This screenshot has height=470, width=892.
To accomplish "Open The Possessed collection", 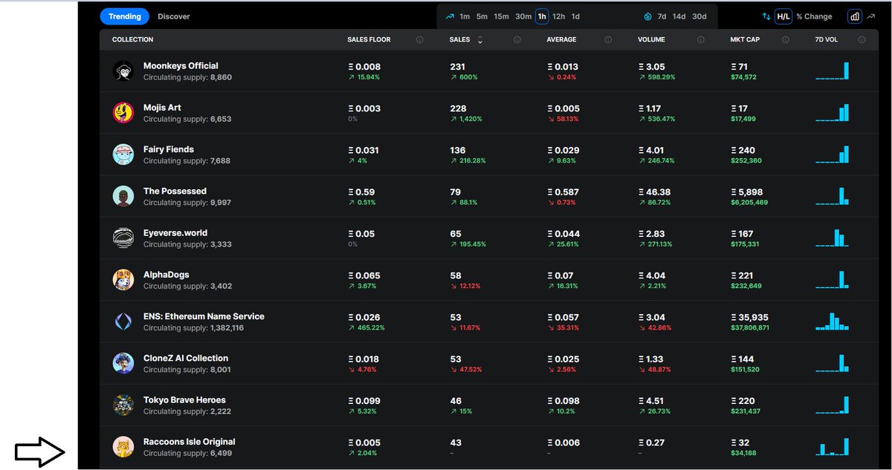I will coord(175,191).
